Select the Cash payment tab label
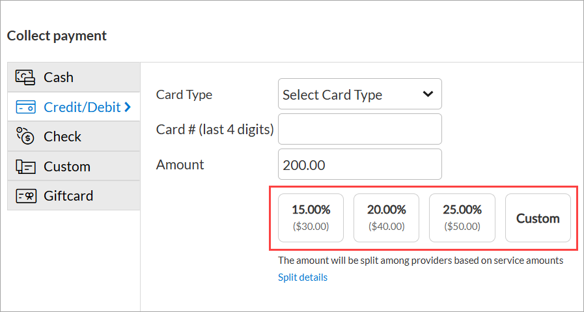 tap(59, 78)
